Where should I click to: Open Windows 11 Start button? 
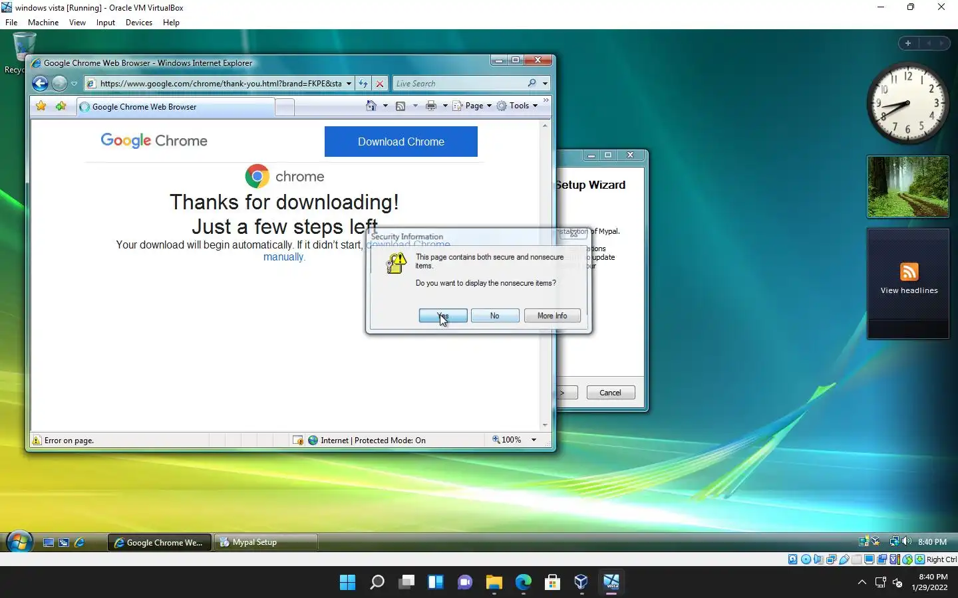coord(347,583)
